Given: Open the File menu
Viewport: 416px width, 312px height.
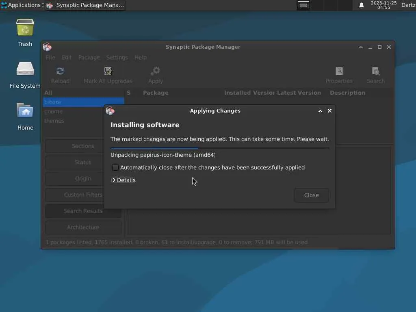Looking at the screenshot, I should pyautogui.click(x=50, y=58).
